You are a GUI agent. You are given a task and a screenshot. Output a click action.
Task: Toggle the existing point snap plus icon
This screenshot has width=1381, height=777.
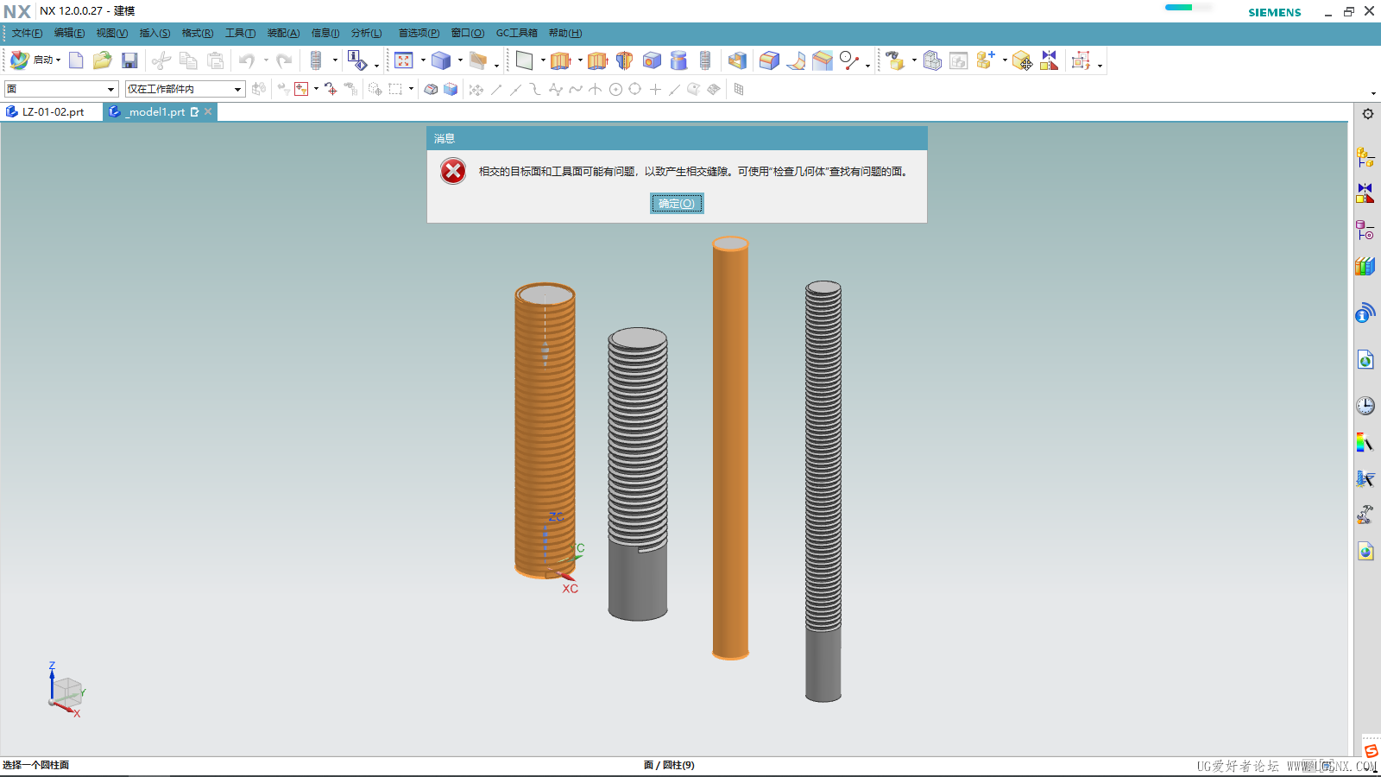(655, 89)
